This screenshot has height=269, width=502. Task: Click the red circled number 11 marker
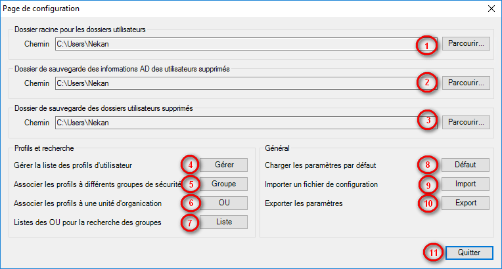point(433,253)
